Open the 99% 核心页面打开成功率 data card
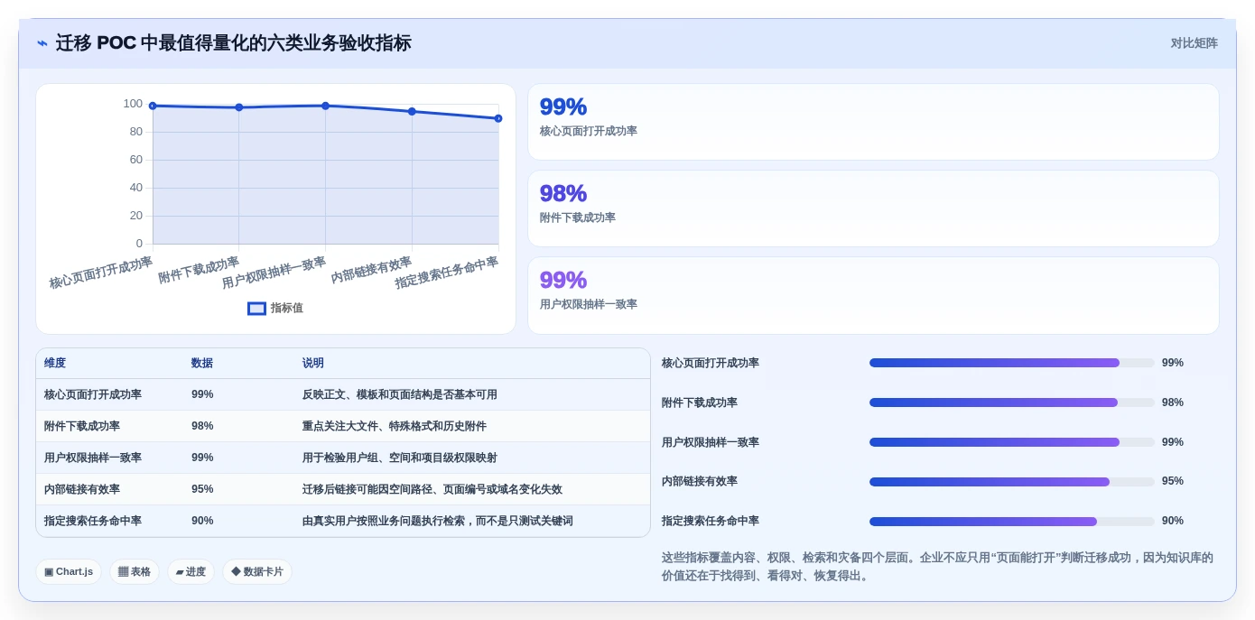 [873, 122]
